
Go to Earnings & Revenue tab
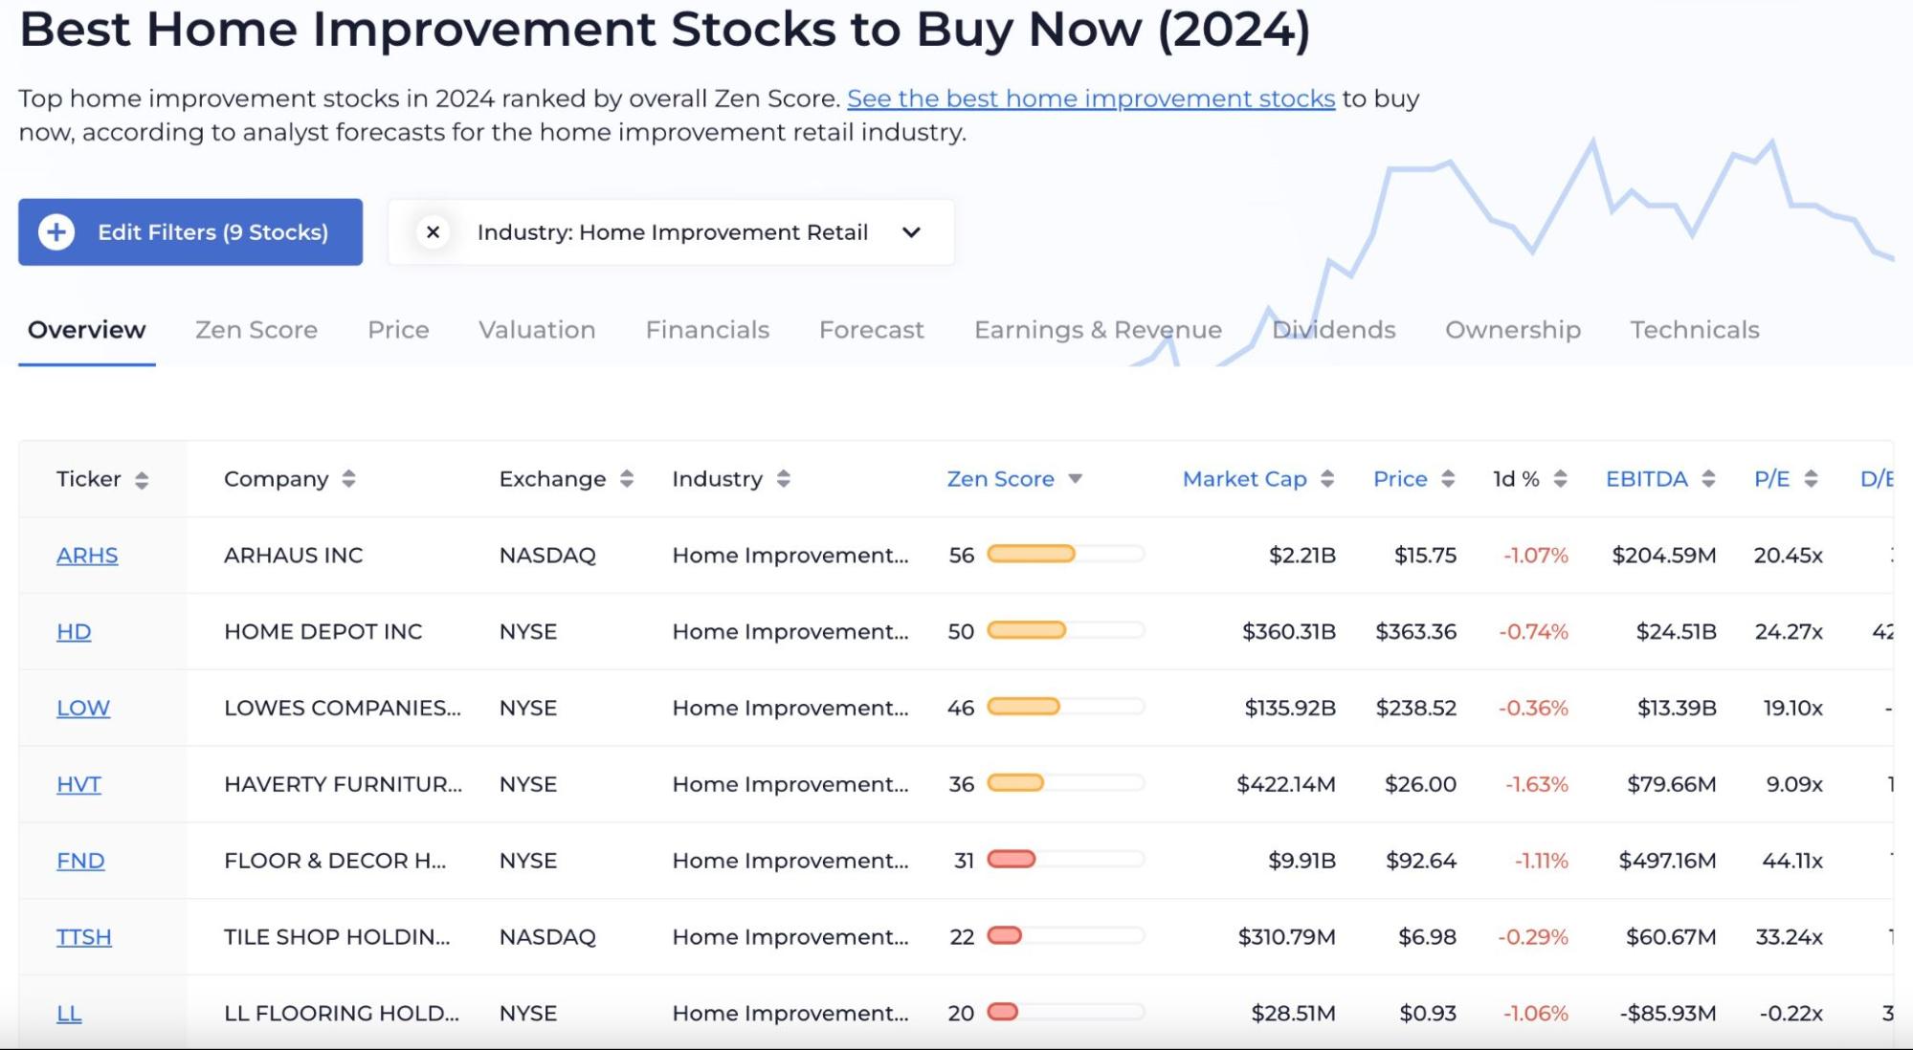tap(1098, 330)
